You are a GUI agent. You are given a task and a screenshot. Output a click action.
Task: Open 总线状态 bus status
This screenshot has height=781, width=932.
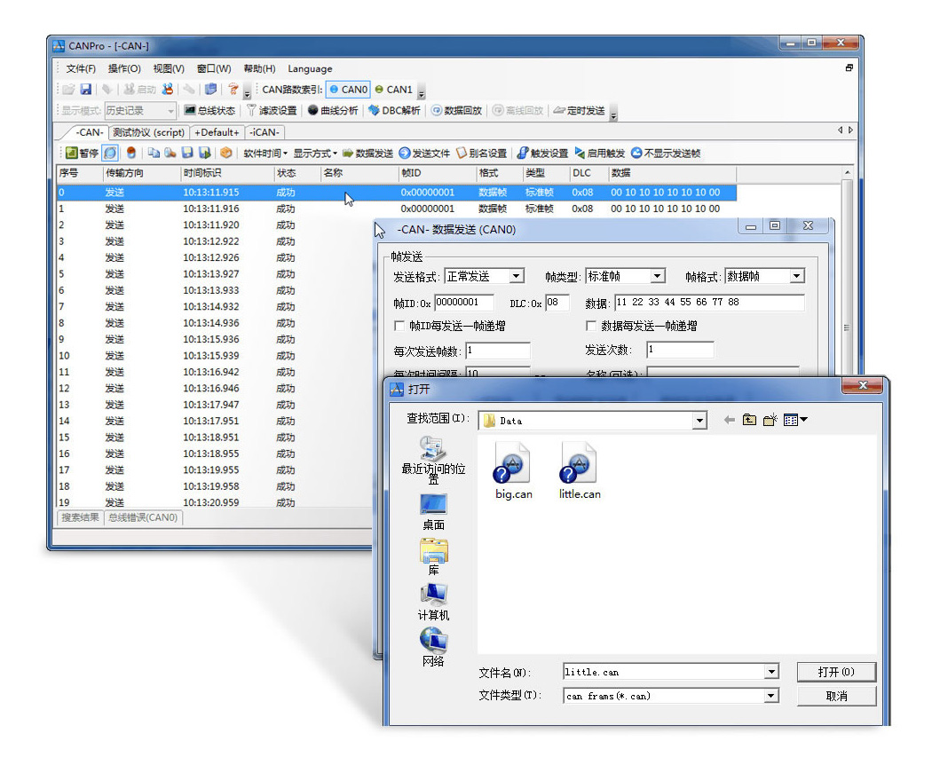click(209, 111)
